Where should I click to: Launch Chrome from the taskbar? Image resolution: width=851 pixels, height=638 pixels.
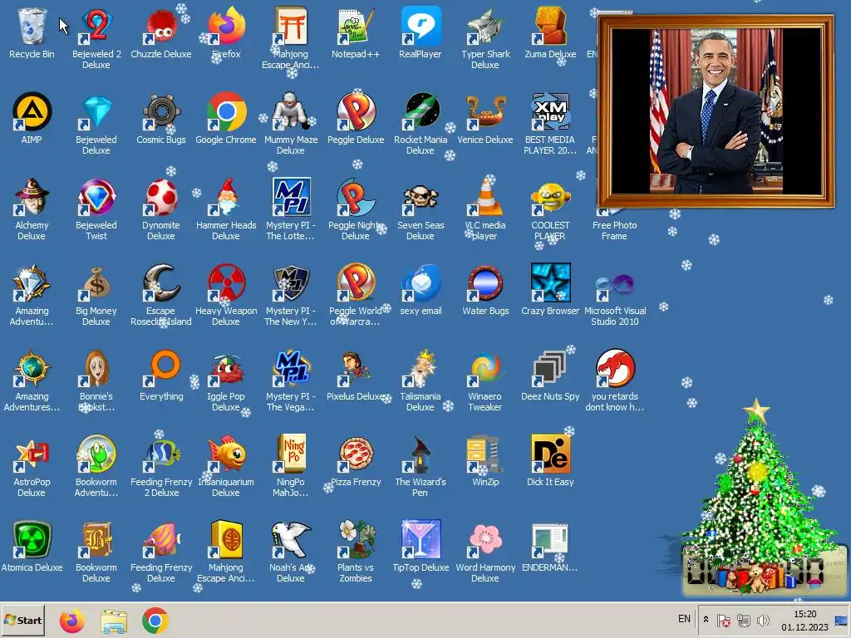point(155,621)
